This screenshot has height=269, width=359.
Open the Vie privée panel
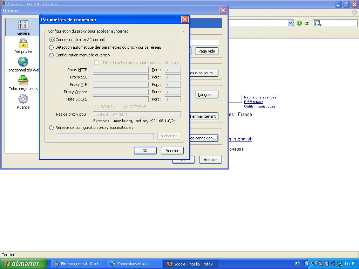click(23, 46)
